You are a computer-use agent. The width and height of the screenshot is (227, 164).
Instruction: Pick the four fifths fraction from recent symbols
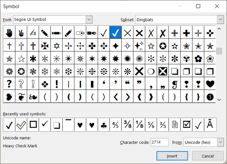(115, 124)
